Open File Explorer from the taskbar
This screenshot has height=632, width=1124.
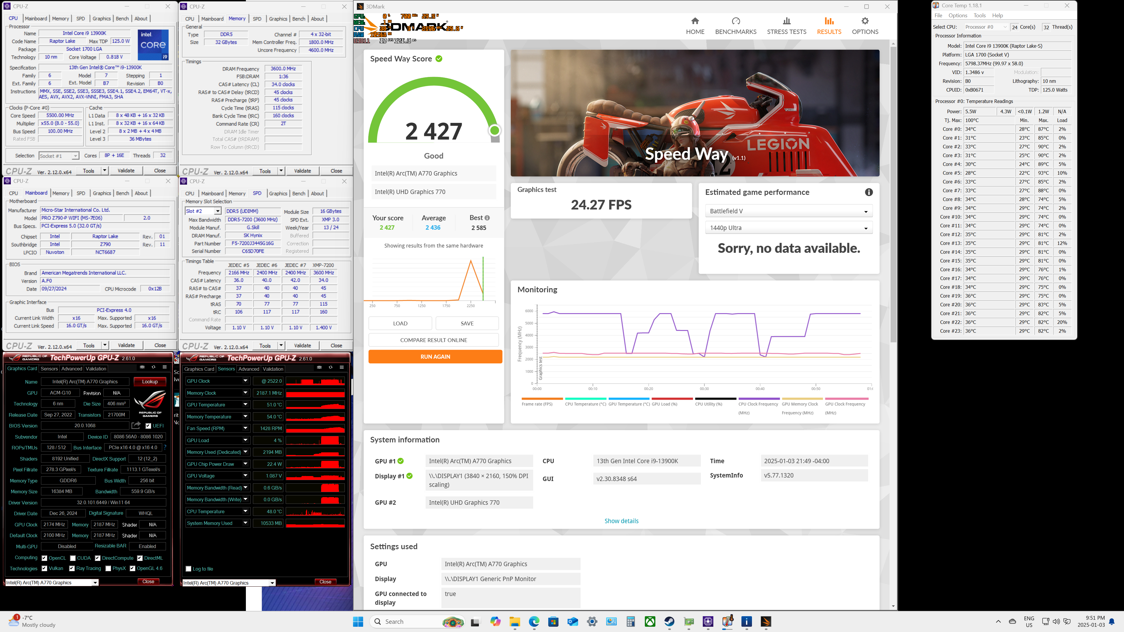point(515,621)
